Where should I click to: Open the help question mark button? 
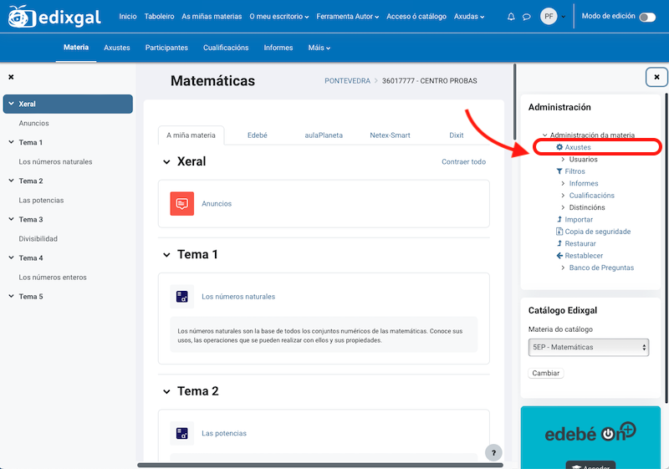(493, 452)
